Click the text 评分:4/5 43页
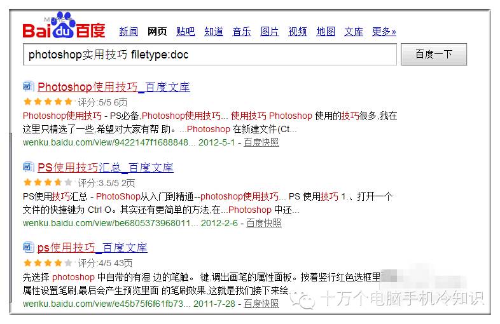Screen dimensions: 500x324 click(105, 263)
